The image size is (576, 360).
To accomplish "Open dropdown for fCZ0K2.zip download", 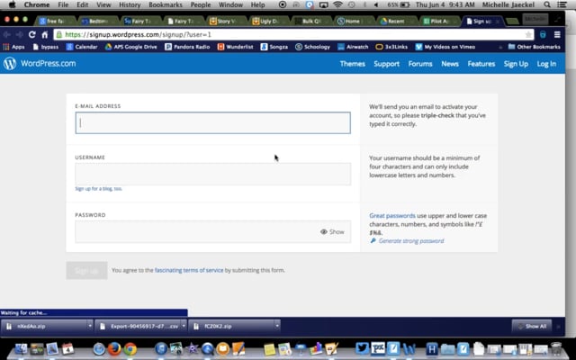I will click(277, 326).
